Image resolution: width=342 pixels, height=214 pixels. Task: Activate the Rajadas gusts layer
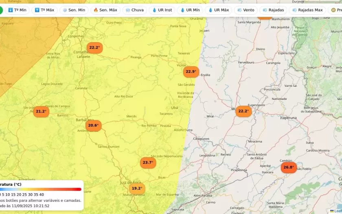coord(273,10)
